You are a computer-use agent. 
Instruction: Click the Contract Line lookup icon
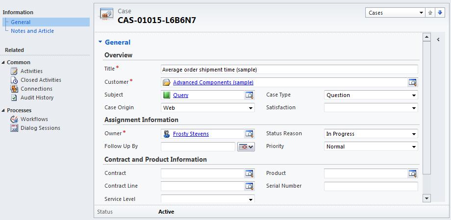(x=250, y=186)
